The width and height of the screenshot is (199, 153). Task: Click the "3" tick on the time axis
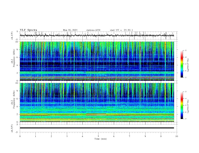67,136
